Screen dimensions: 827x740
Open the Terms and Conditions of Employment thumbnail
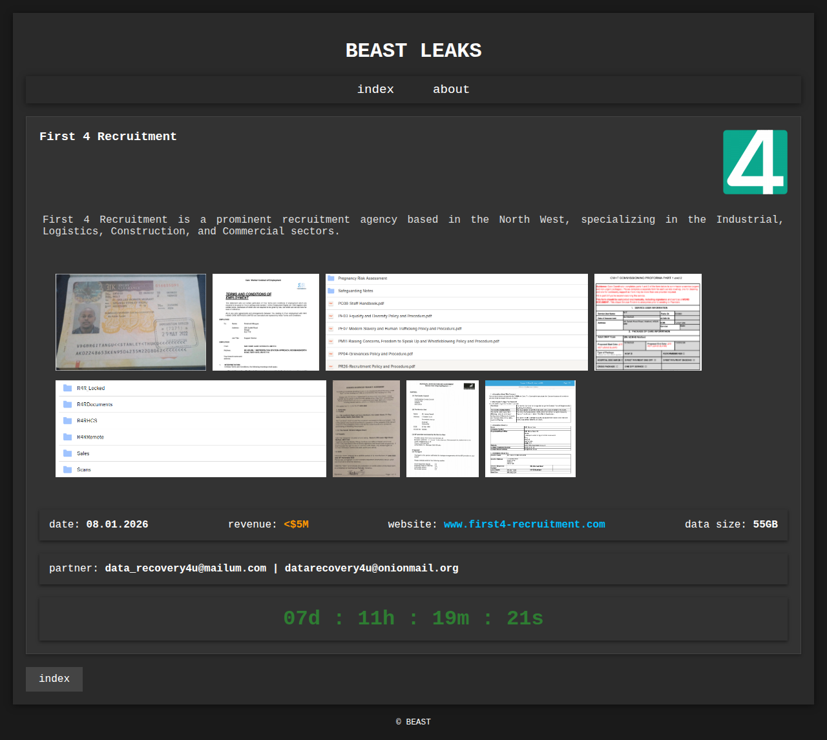tap(266, 322)
